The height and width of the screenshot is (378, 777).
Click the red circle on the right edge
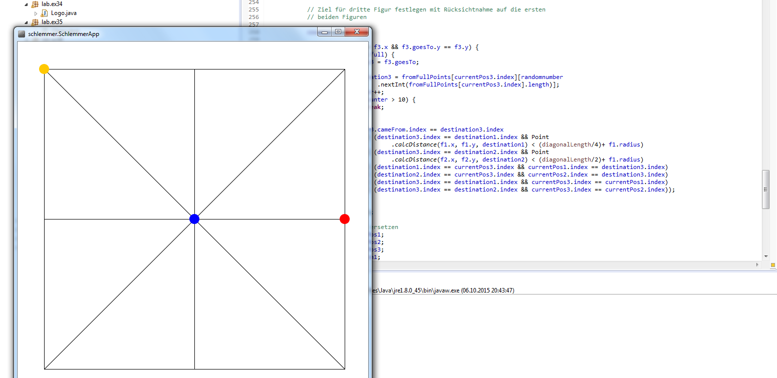345,219
